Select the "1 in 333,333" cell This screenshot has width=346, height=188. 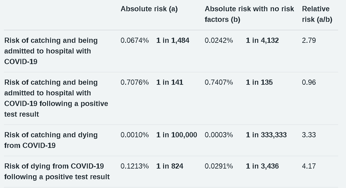(266, 135)
